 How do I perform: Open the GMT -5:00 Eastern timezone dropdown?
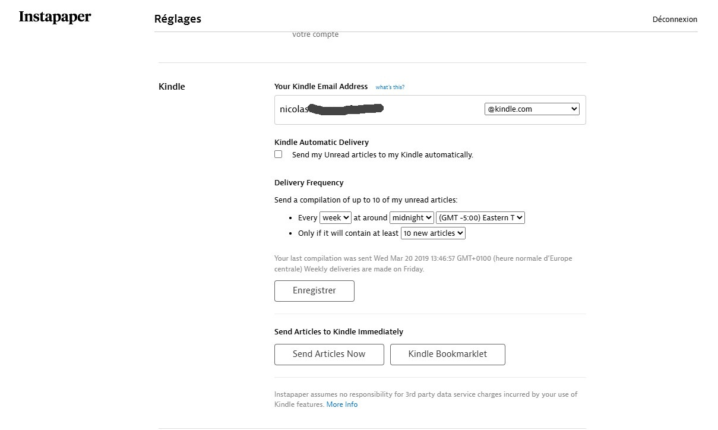click(x=480, y=218)
